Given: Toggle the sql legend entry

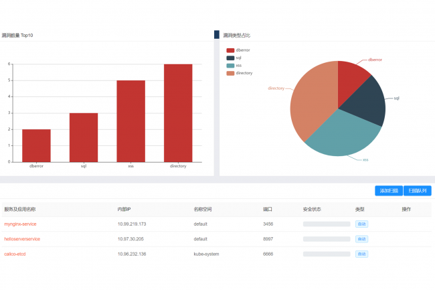Looking at the screenshot, I should (234, 58).
